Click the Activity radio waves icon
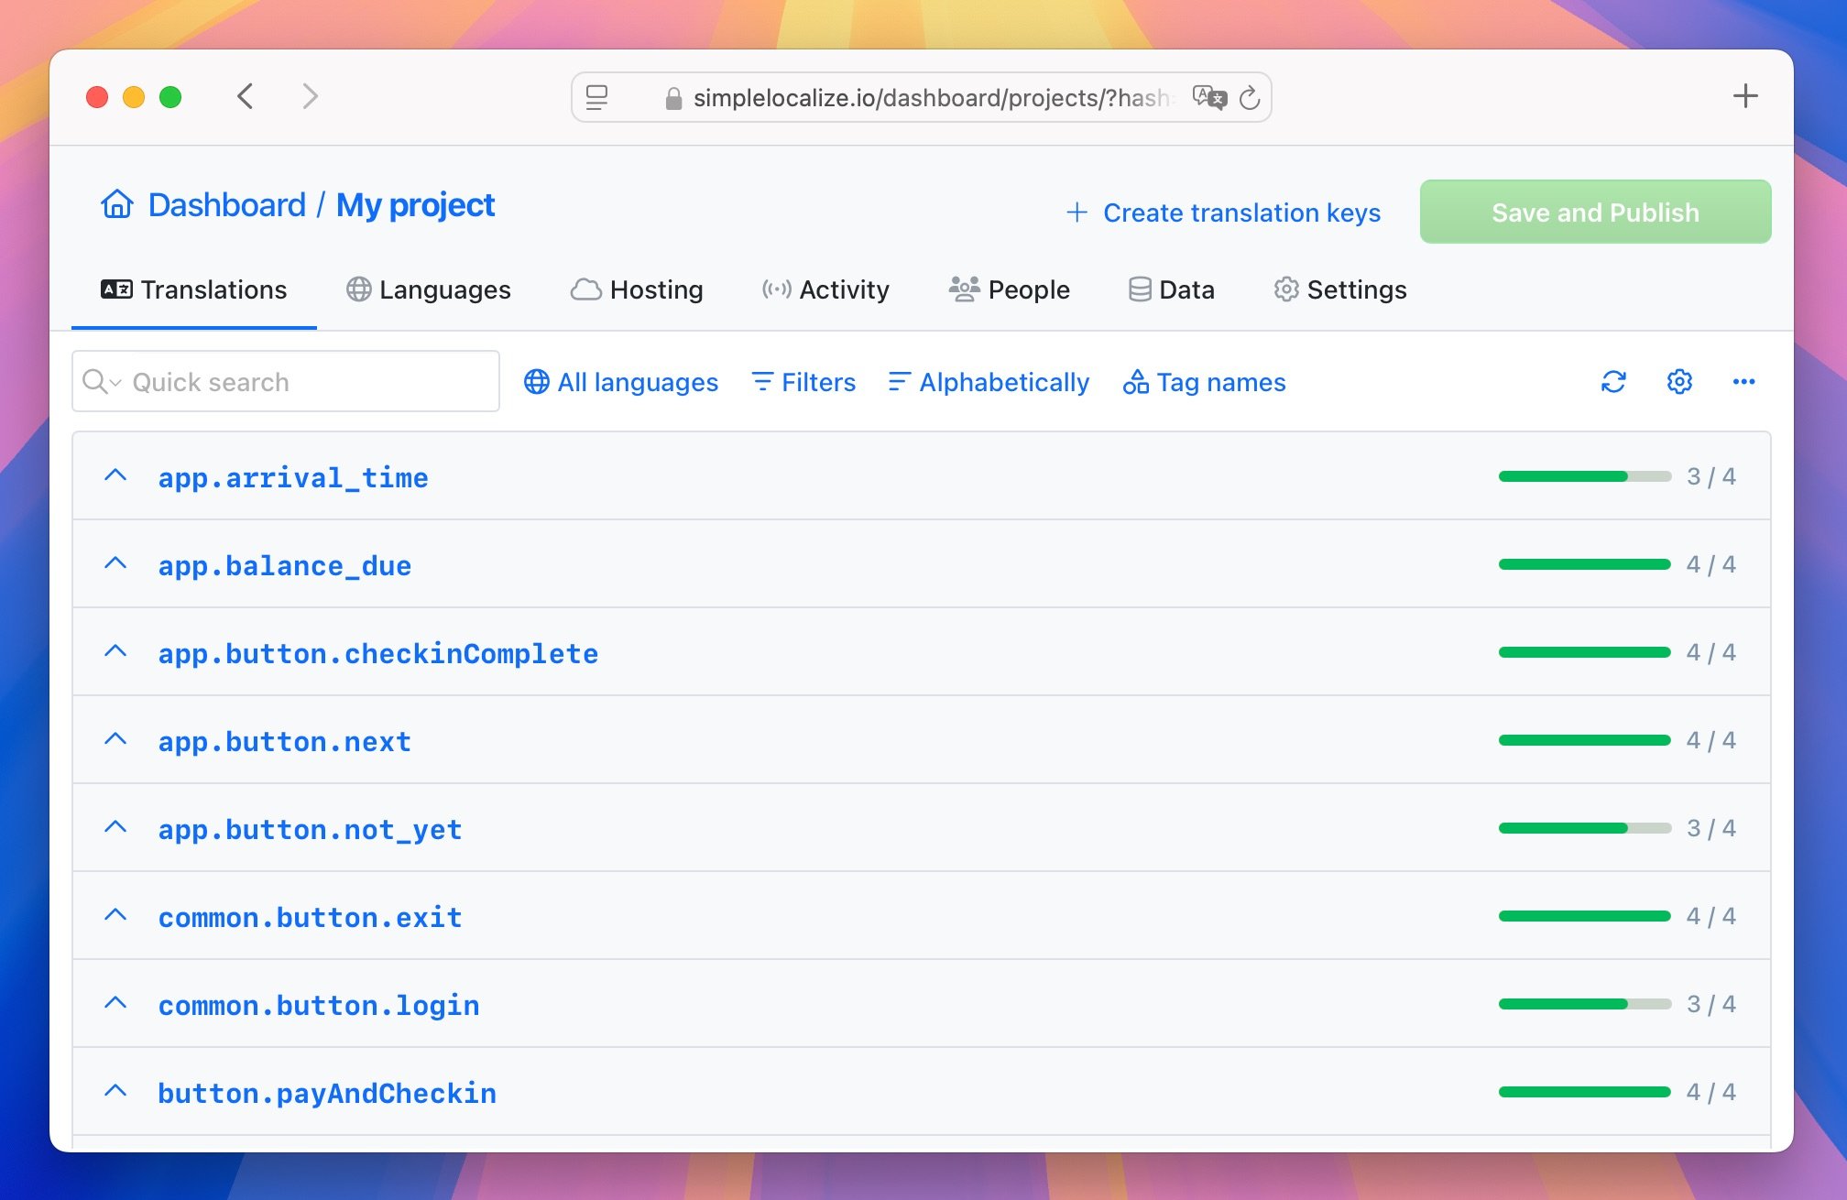The height and width of the screenshot is (1200, 1847). tap(775, 289)
